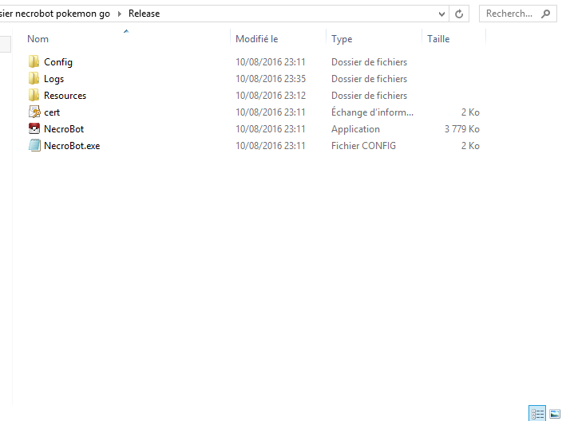The width and height of the screenshot is (566, 421).
Task: Select the NecroBot.exe file name
Action: [x=72, y=146]
